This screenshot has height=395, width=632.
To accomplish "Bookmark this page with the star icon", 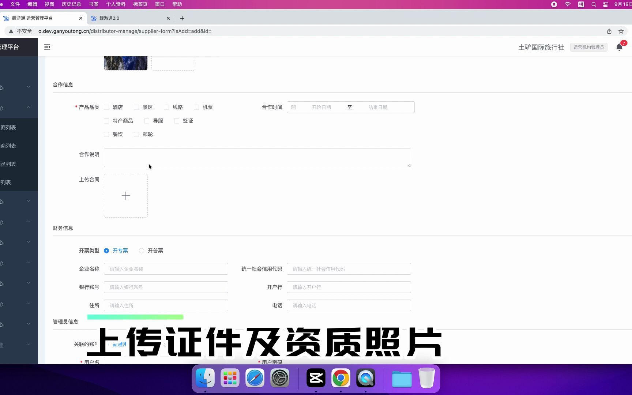I will 621,31.
